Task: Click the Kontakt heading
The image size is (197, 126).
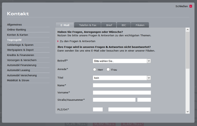Action: click(x=18, y=14)
